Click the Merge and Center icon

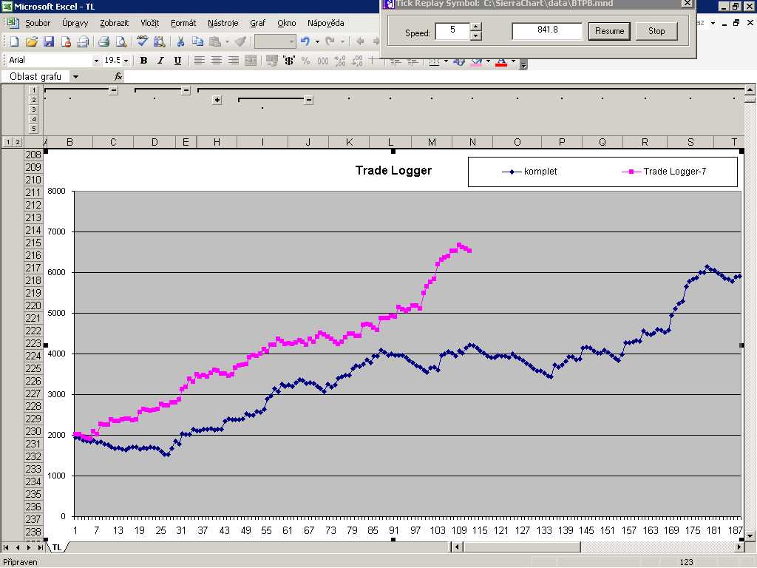click(251, 61)
